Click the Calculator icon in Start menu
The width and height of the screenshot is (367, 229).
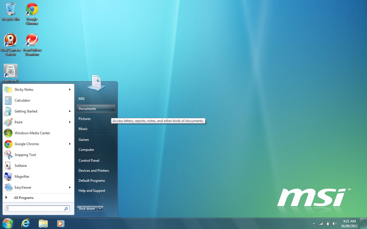(8, 100)
